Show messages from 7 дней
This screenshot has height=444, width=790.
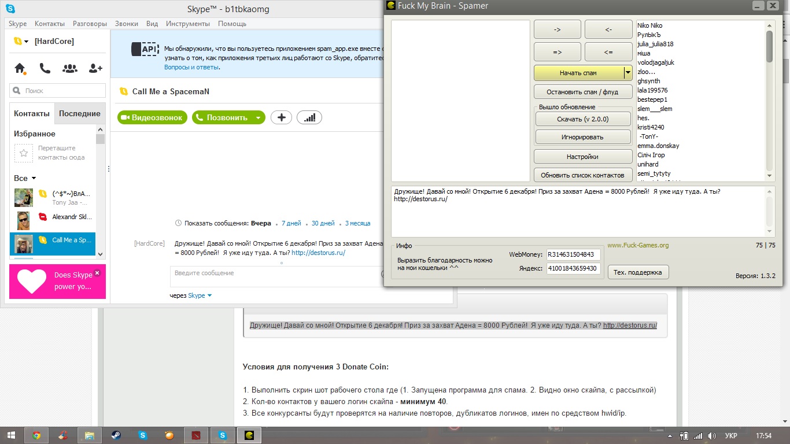(291, 223)
